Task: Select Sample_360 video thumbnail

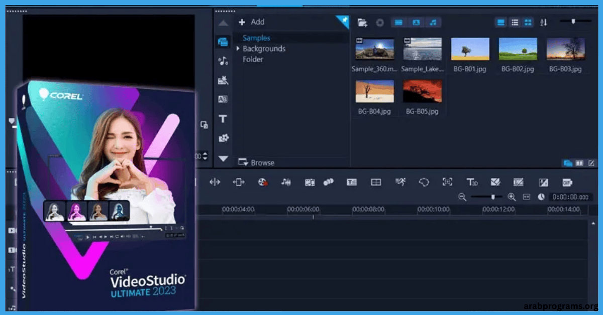Action: coord(375,49)
